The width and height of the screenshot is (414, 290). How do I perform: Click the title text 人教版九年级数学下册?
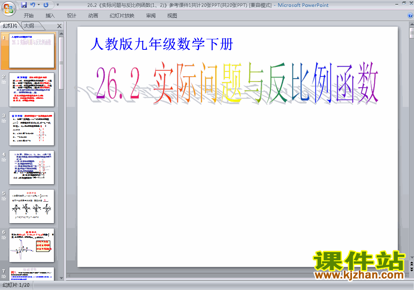(162, 44)
